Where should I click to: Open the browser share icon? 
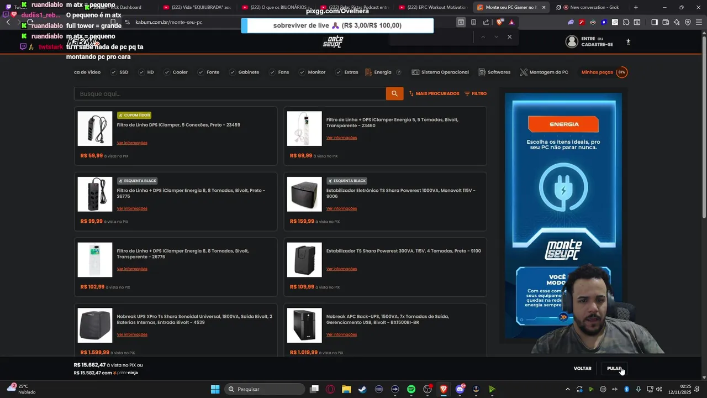tap(486, 22)
